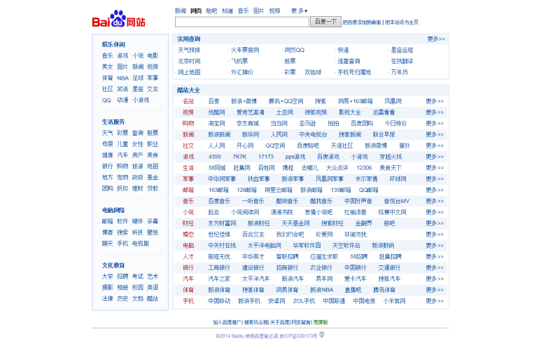541x350 pixels.
Task: Click 加入百度推广 footer link
Action: pyautogui.click(x=227, y=323)
